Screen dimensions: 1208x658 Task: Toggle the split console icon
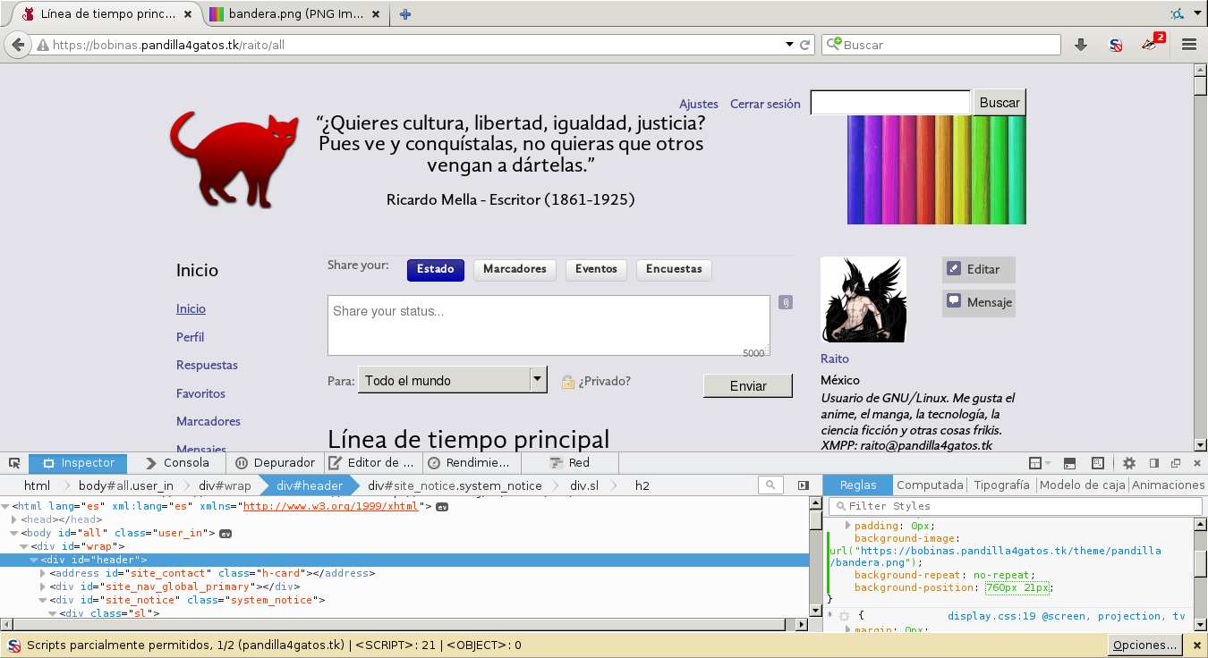tap(1069, 463)
